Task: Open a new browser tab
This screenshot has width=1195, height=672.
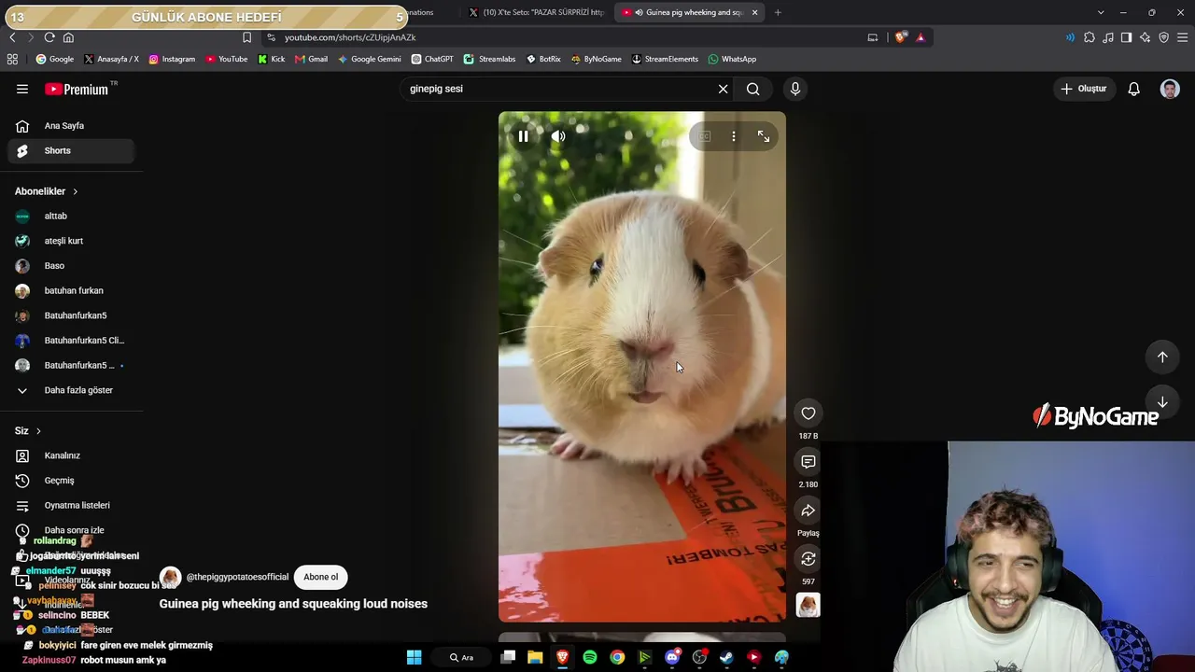Action: [778, 12]
